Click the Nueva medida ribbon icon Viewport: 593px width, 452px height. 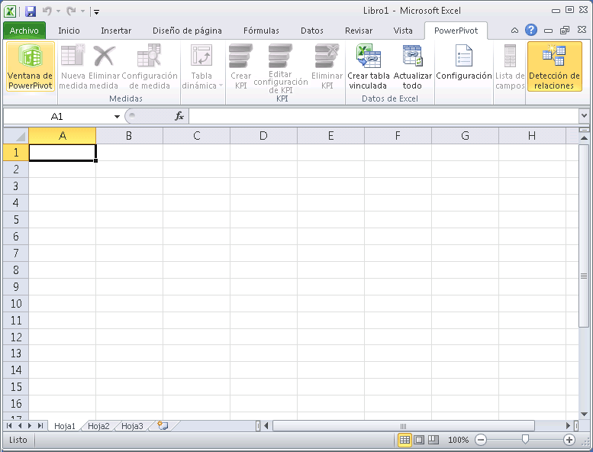click(x=73, y=66)
